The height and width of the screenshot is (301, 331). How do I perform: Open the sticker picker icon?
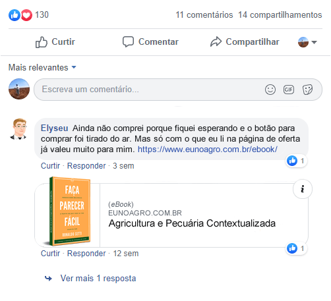[x=307, y=90]
